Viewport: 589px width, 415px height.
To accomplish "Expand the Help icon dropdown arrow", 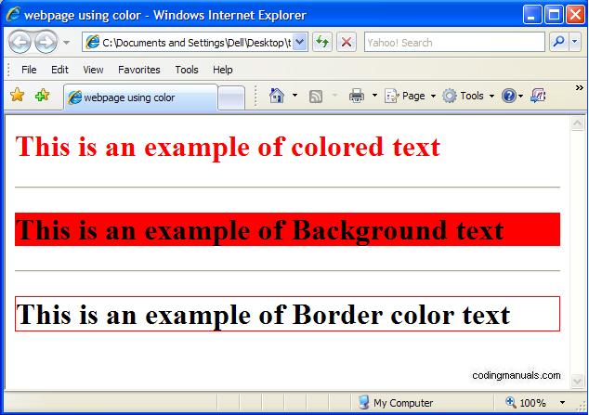I will coord(520,97).
